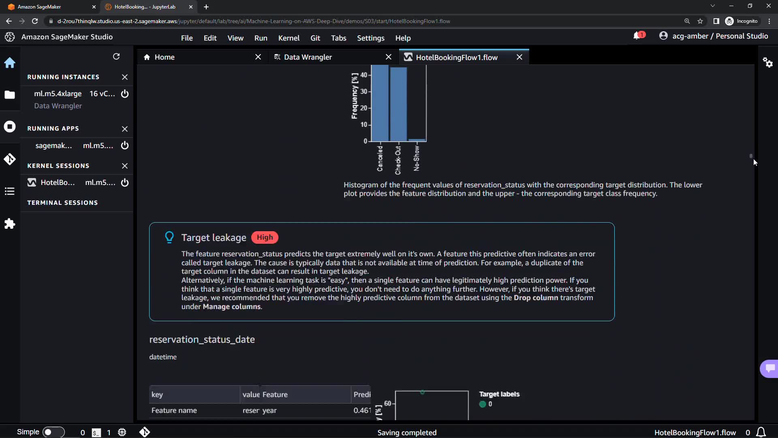
Task: Open the Kernel menu
Action: click(289, 38)
